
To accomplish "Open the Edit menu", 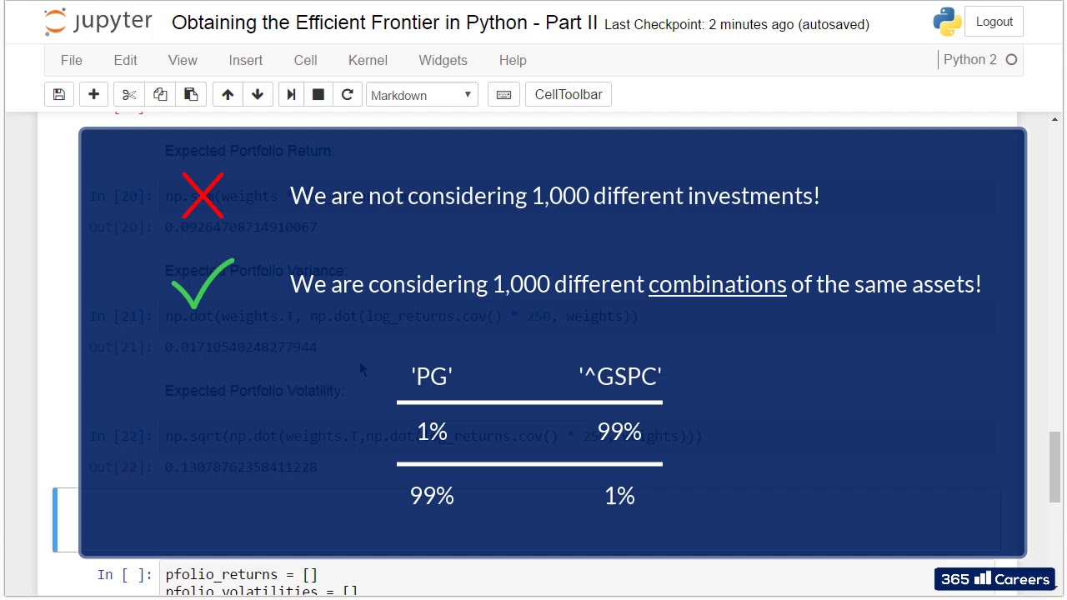I will click(x=125, y=60).
